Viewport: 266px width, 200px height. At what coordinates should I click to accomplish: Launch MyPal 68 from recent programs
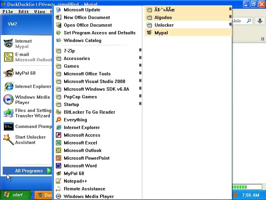click(x=27, y=73)
